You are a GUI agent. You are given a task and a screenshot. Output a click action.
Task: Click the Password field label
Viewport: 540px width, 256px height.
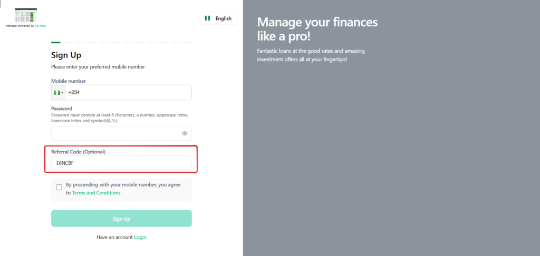click(62, 109)
